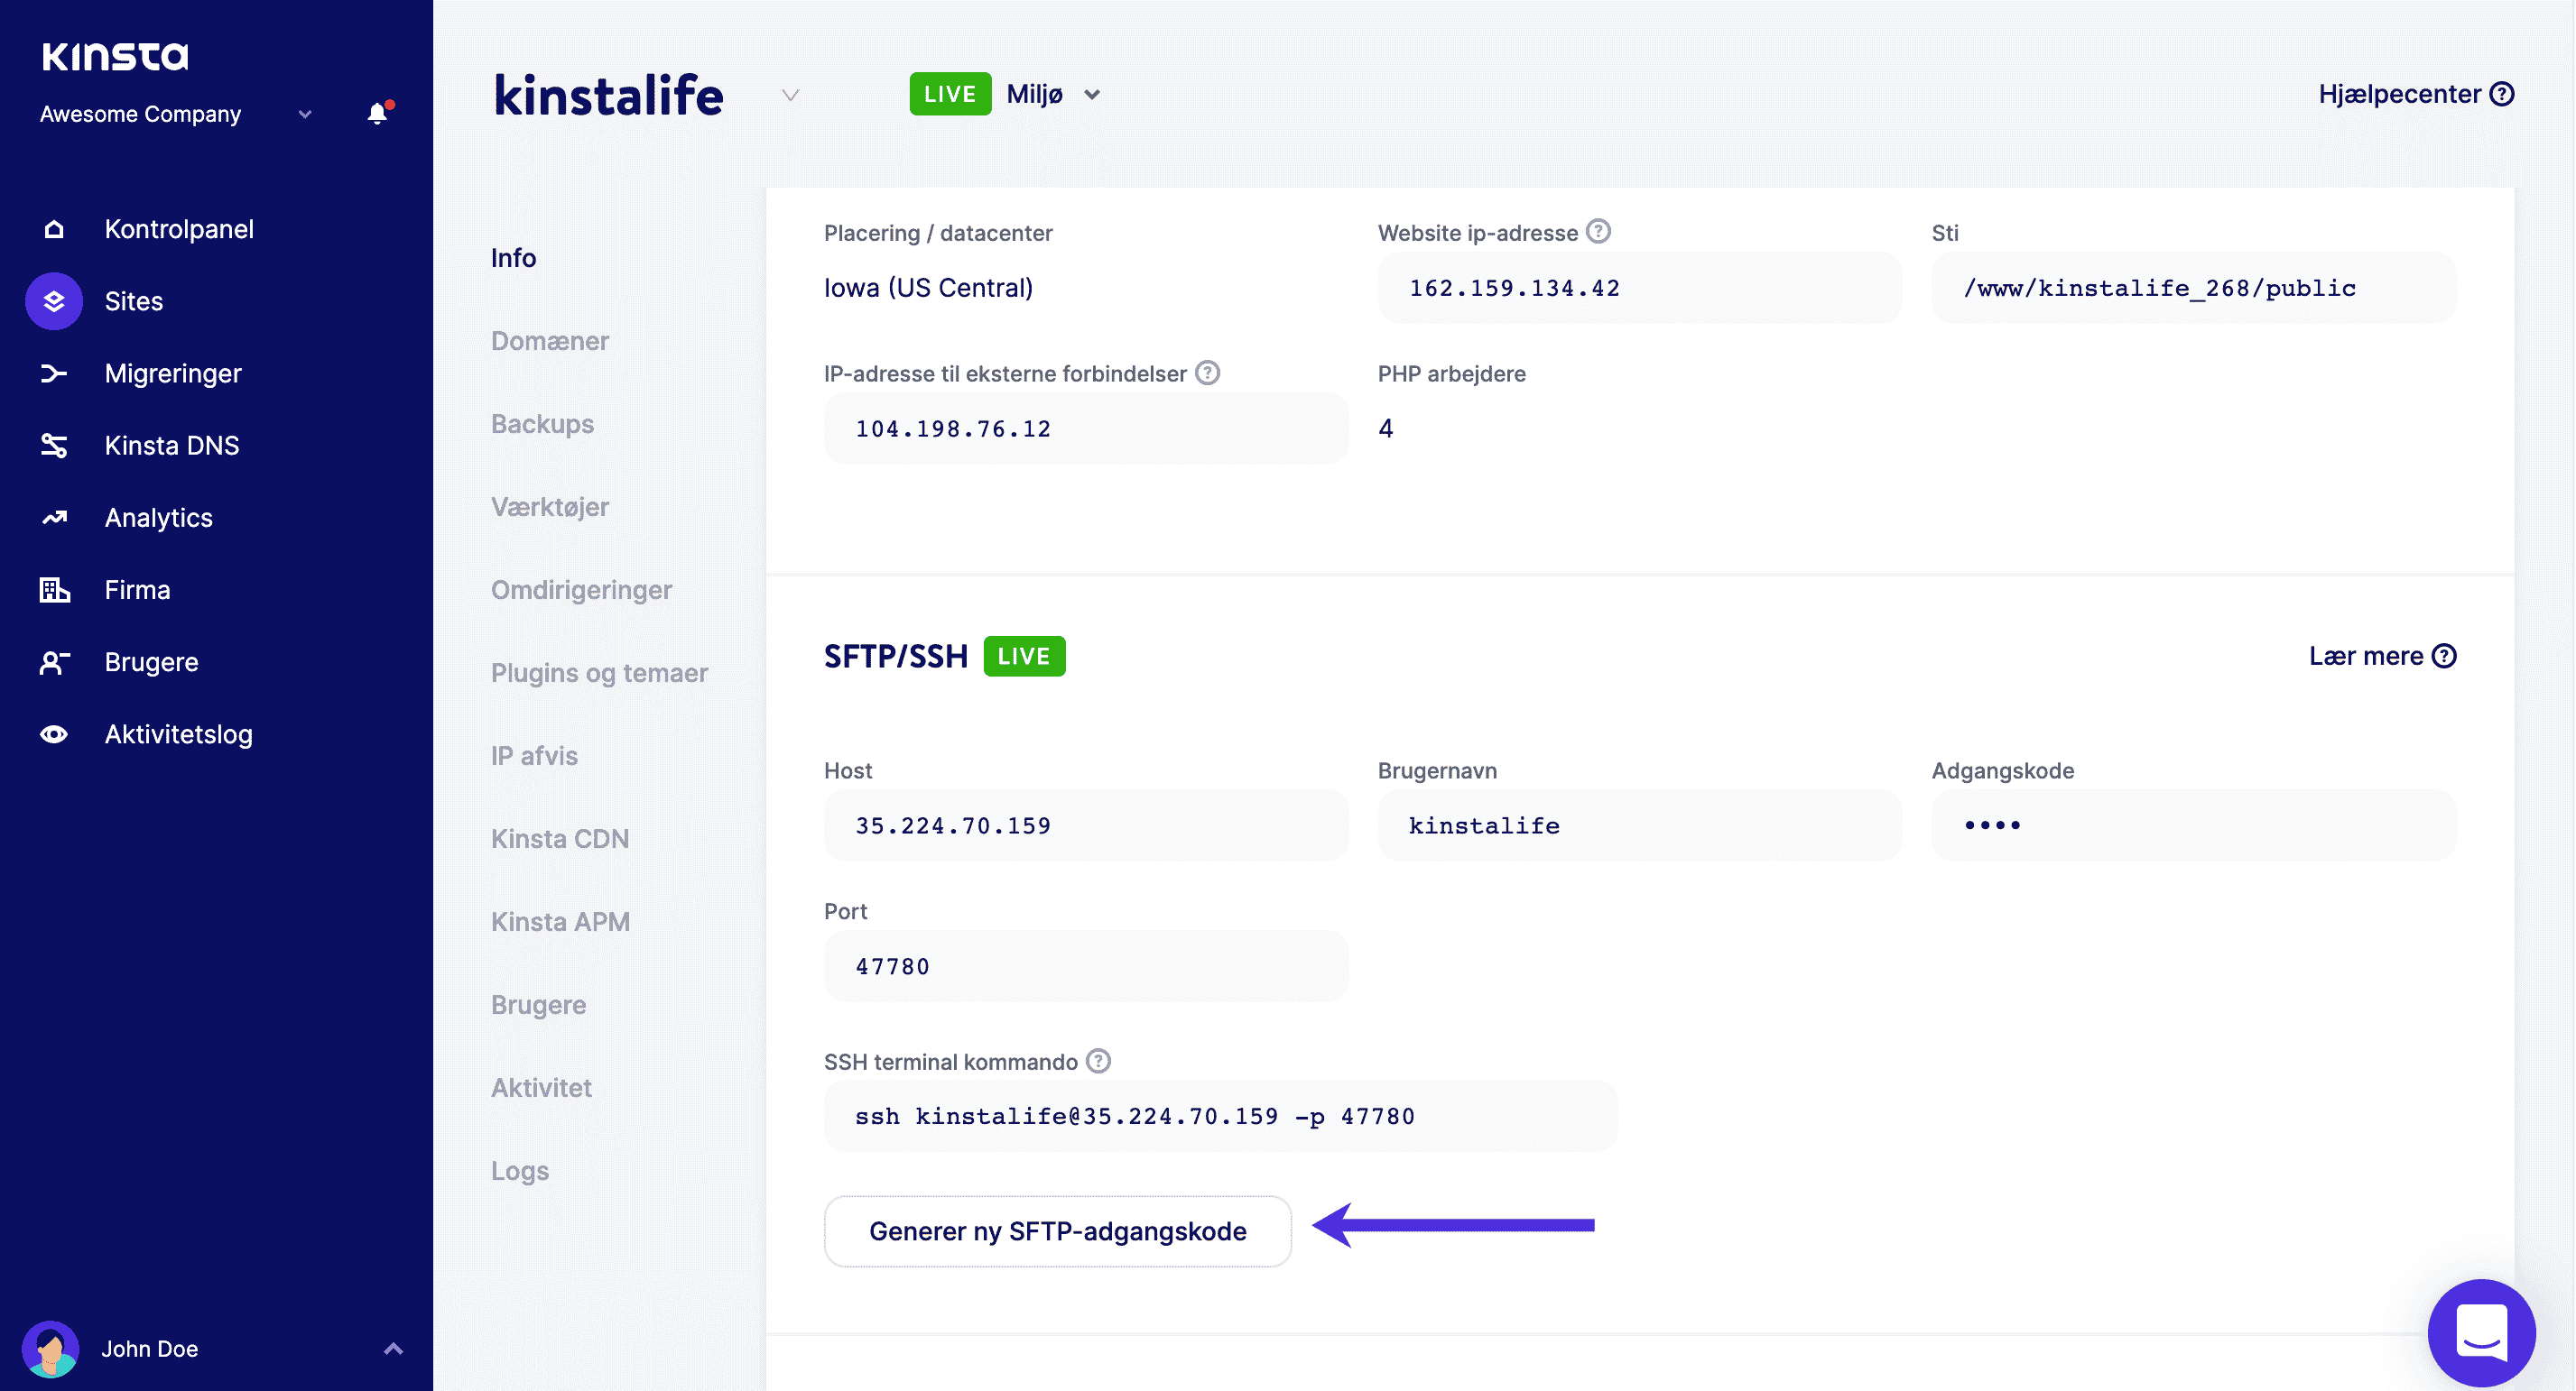The width and height of the screenshot is (2576, 1391).
Task: Open the chat bubble widget
Action: [x=2481, y=1332]
